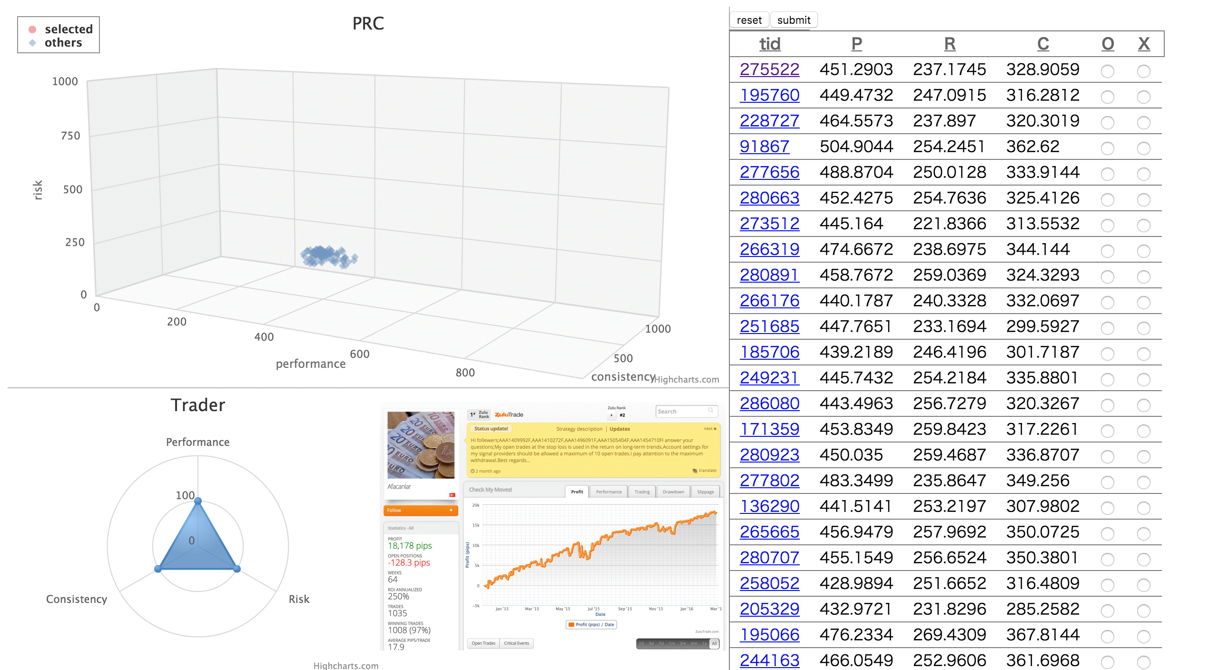Click the 'next' arrow in the yellow box
This screenshot has width=1218, height=670.
pyautogui.click(x=714, y=429)
